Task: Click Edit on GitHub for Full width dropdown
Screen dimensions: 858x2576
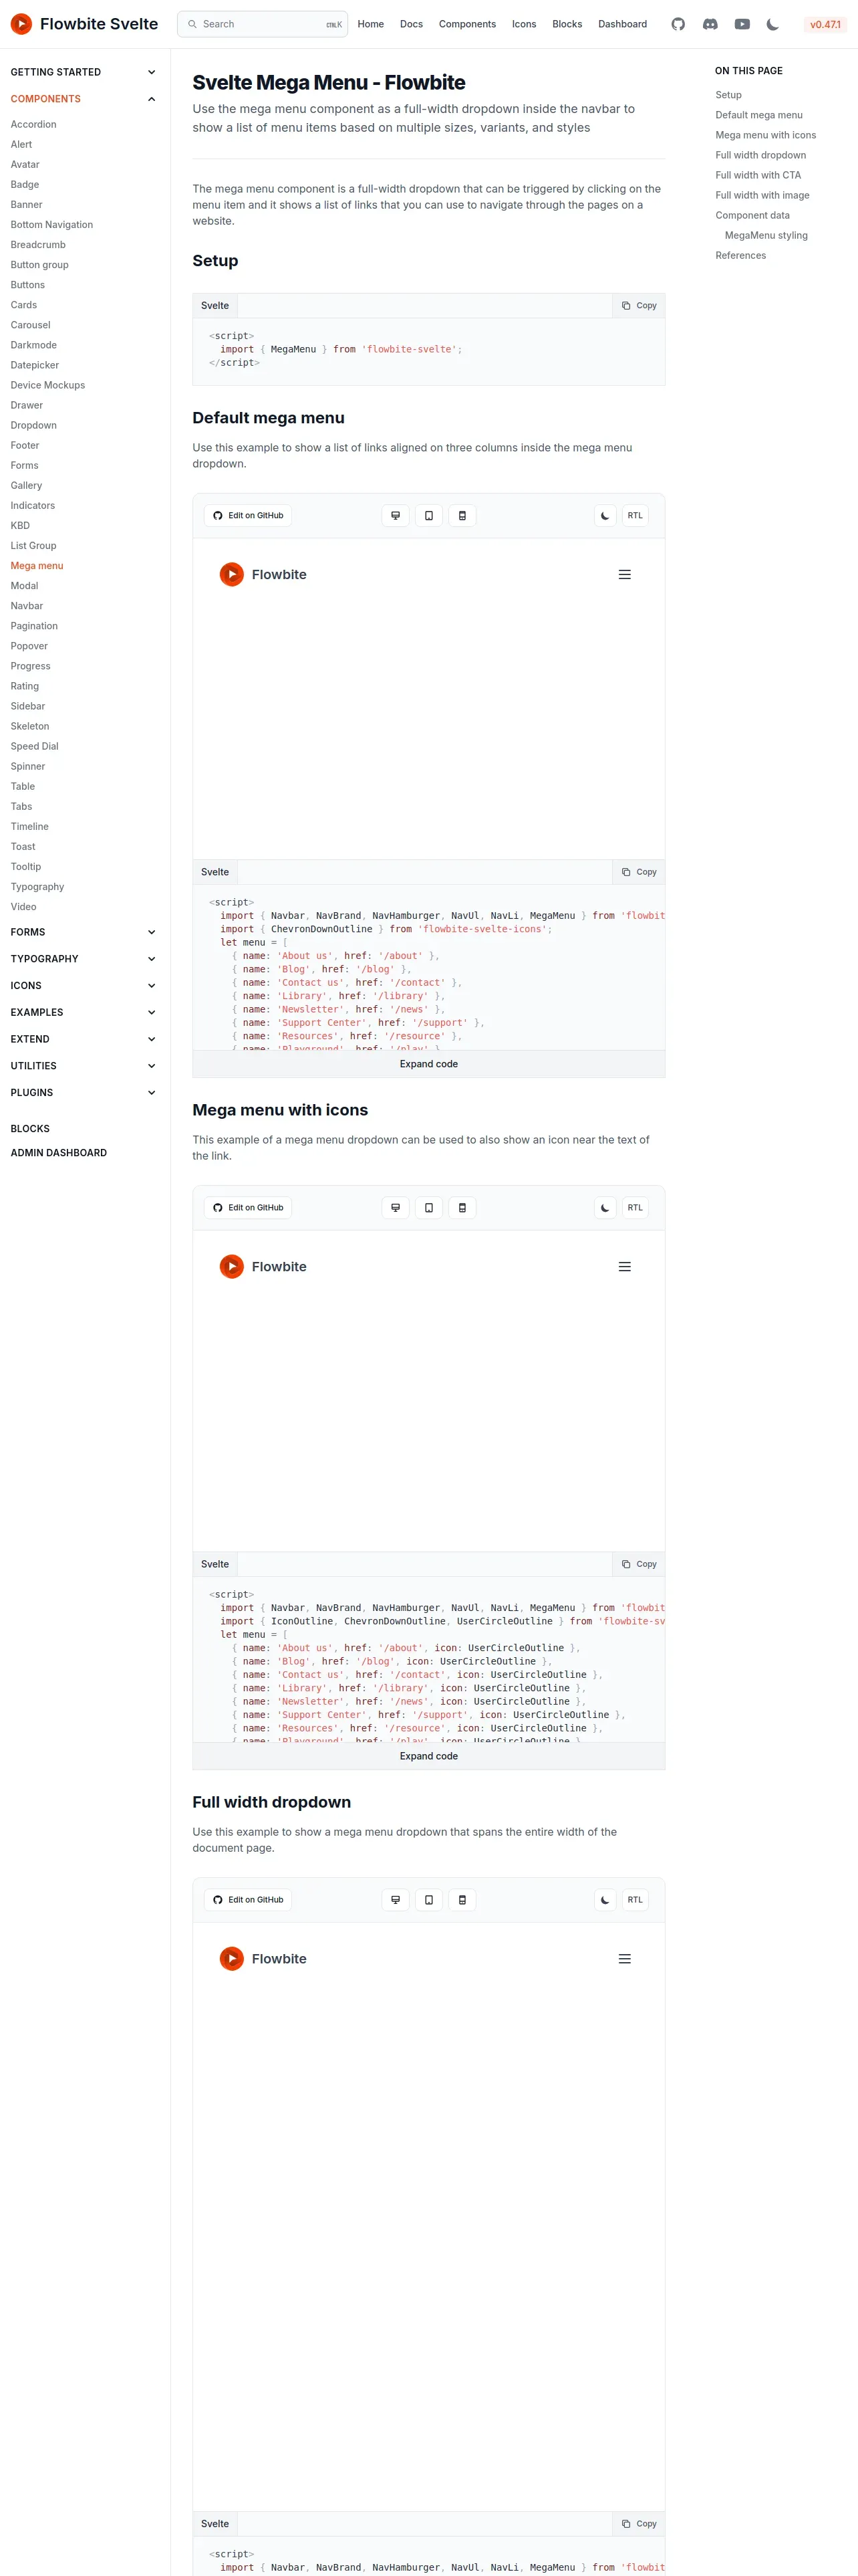Action: pyautogui.click(x=248, y=1900)
